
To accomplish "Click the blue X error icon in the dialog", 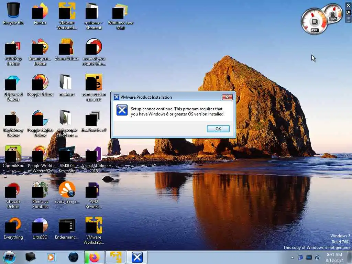I will click(x=122, y=110).
